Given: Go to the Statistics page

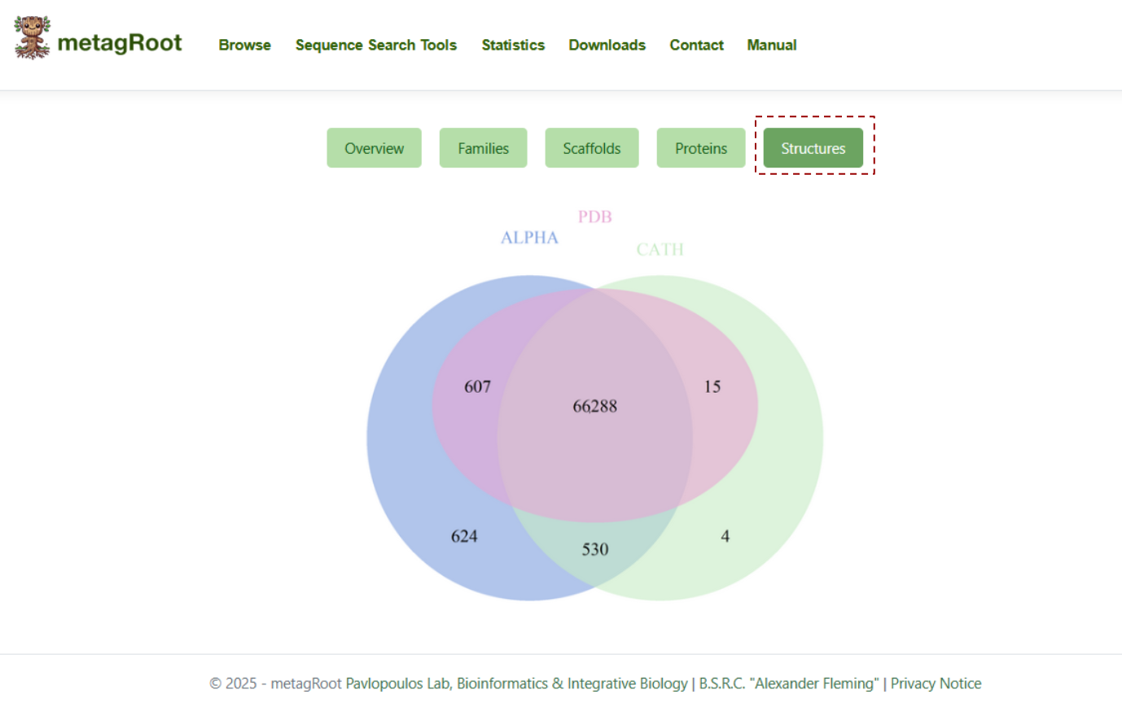Looking at the screenshot, I should coord(513,45).
